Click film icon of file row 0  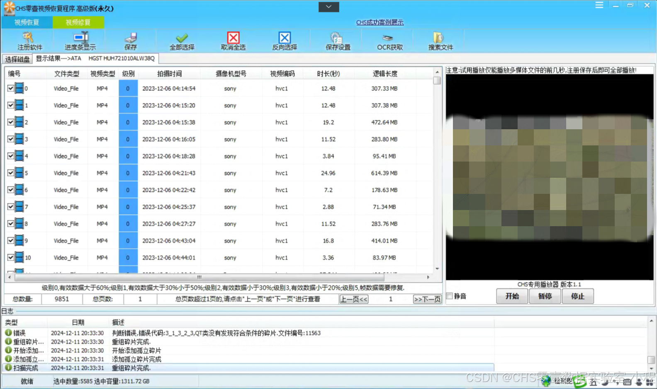point(19,88)
